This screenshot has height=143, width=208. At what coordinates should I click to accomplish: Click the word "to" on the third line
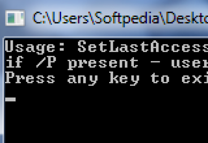point(160,79)
